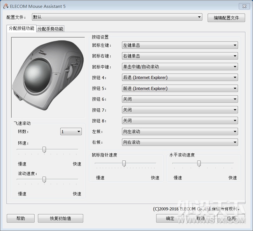Image resolution: width=253 pixels, height=231 pixels.
Task: Open the 左倾 tilt function dropdown
Action: click(180, 132)
